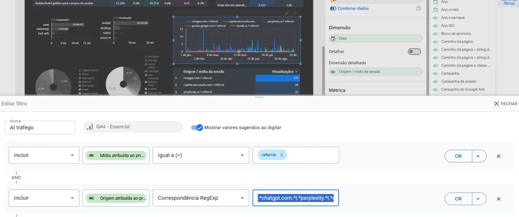This screenshot has width=519, height=217.
Task: Delete the RegExp filter condition row
Action: click(498, 199)
